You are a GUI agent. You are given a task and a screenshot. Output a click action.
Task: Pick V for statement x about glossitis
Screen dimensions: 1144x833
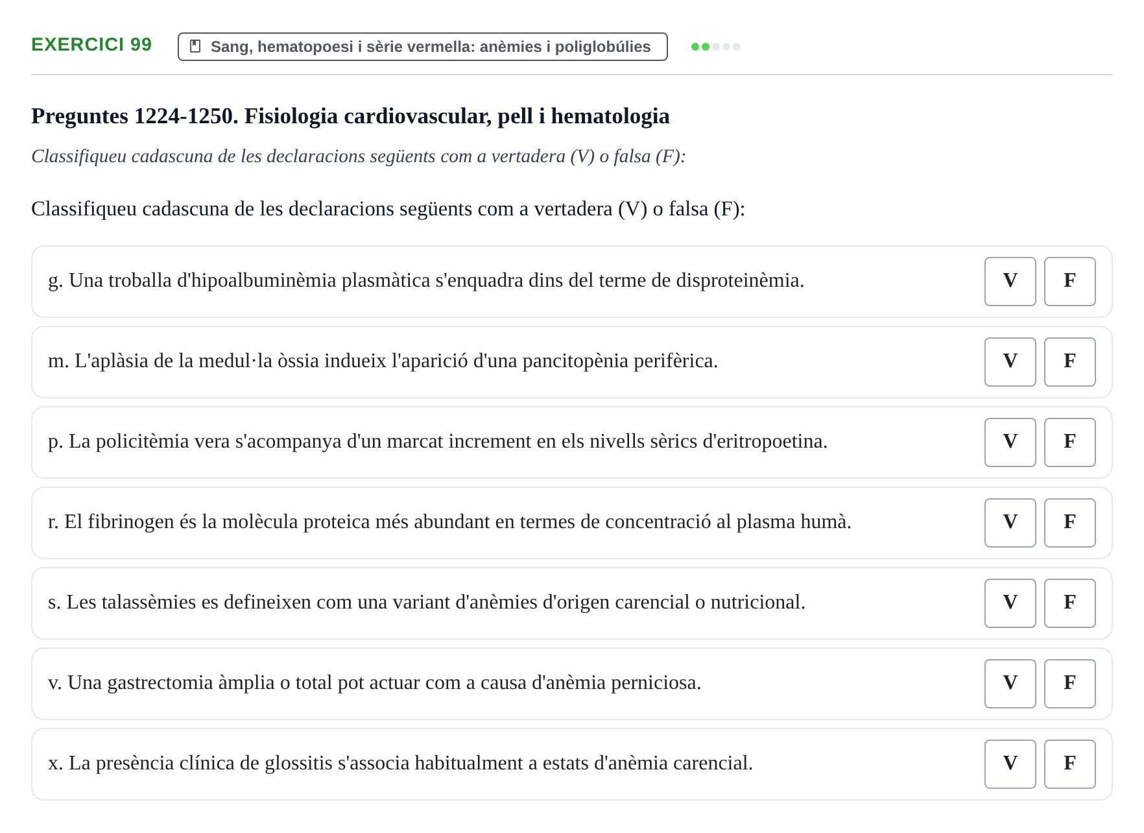[1010, 764]
